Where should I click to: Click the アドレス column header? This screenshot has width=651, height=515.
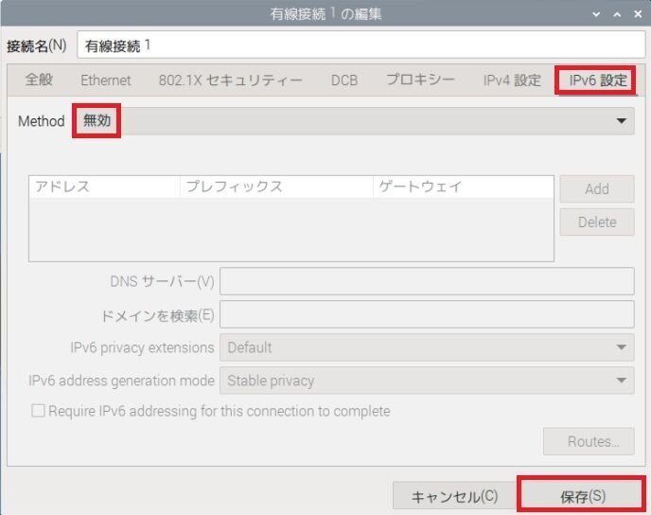coord(105,186)
